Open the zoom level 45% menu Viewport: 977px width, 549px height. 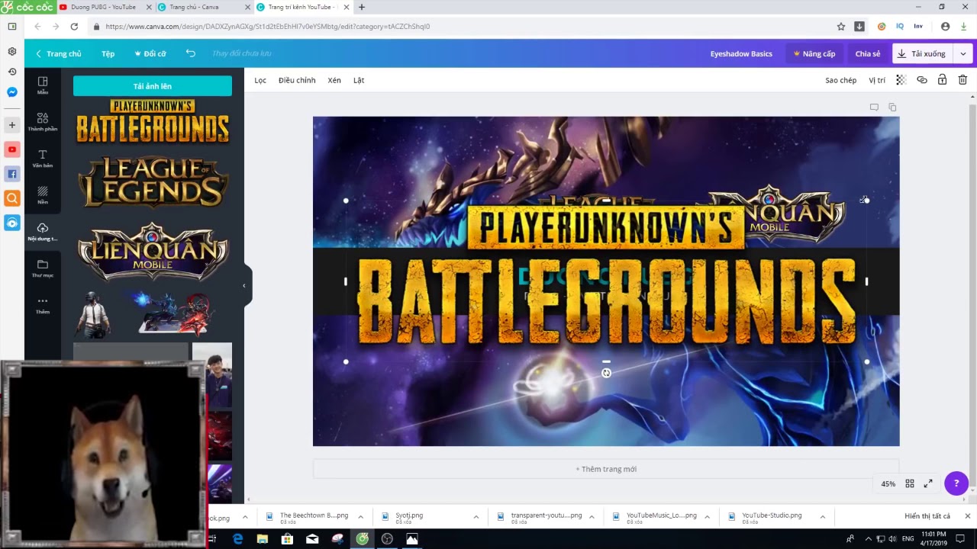point(888,483)
